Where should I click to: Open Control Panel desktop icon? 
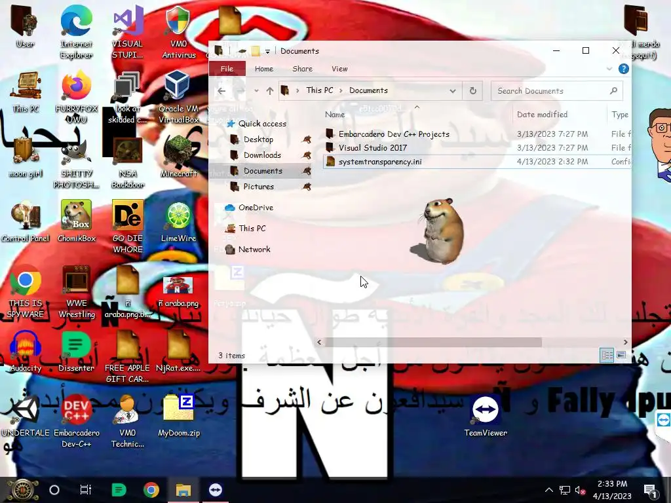click(x=25, y=221)
